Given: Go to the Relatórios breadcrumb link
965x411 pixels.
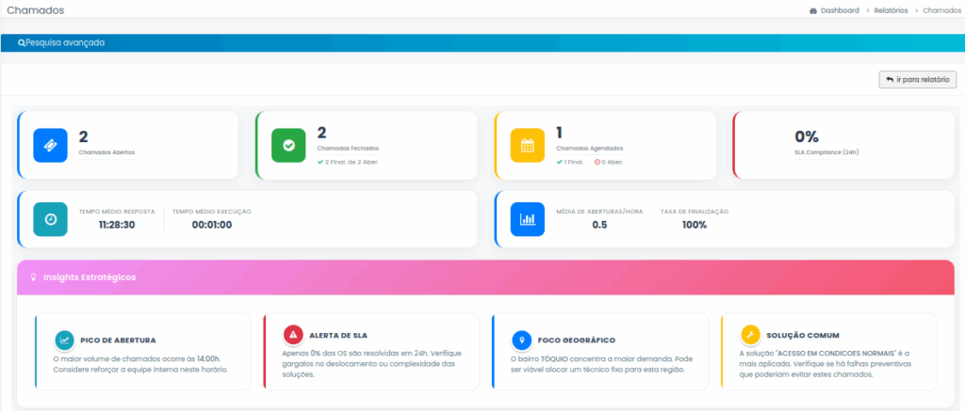Looking at the screenshot, I should point(890,10).
